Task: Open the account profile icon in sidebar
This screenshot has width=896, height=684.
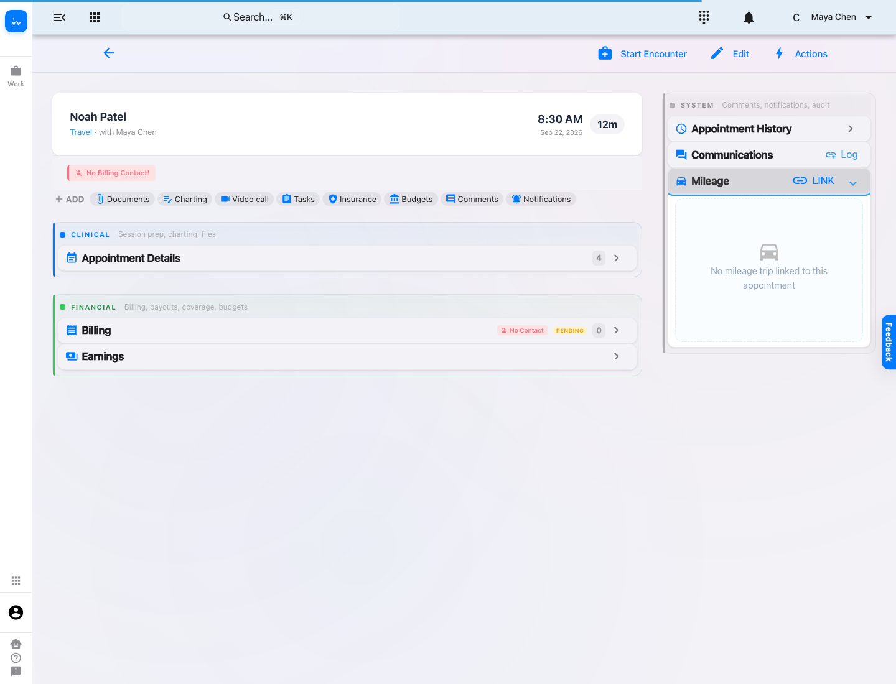Action: click(x=16, y=612)
